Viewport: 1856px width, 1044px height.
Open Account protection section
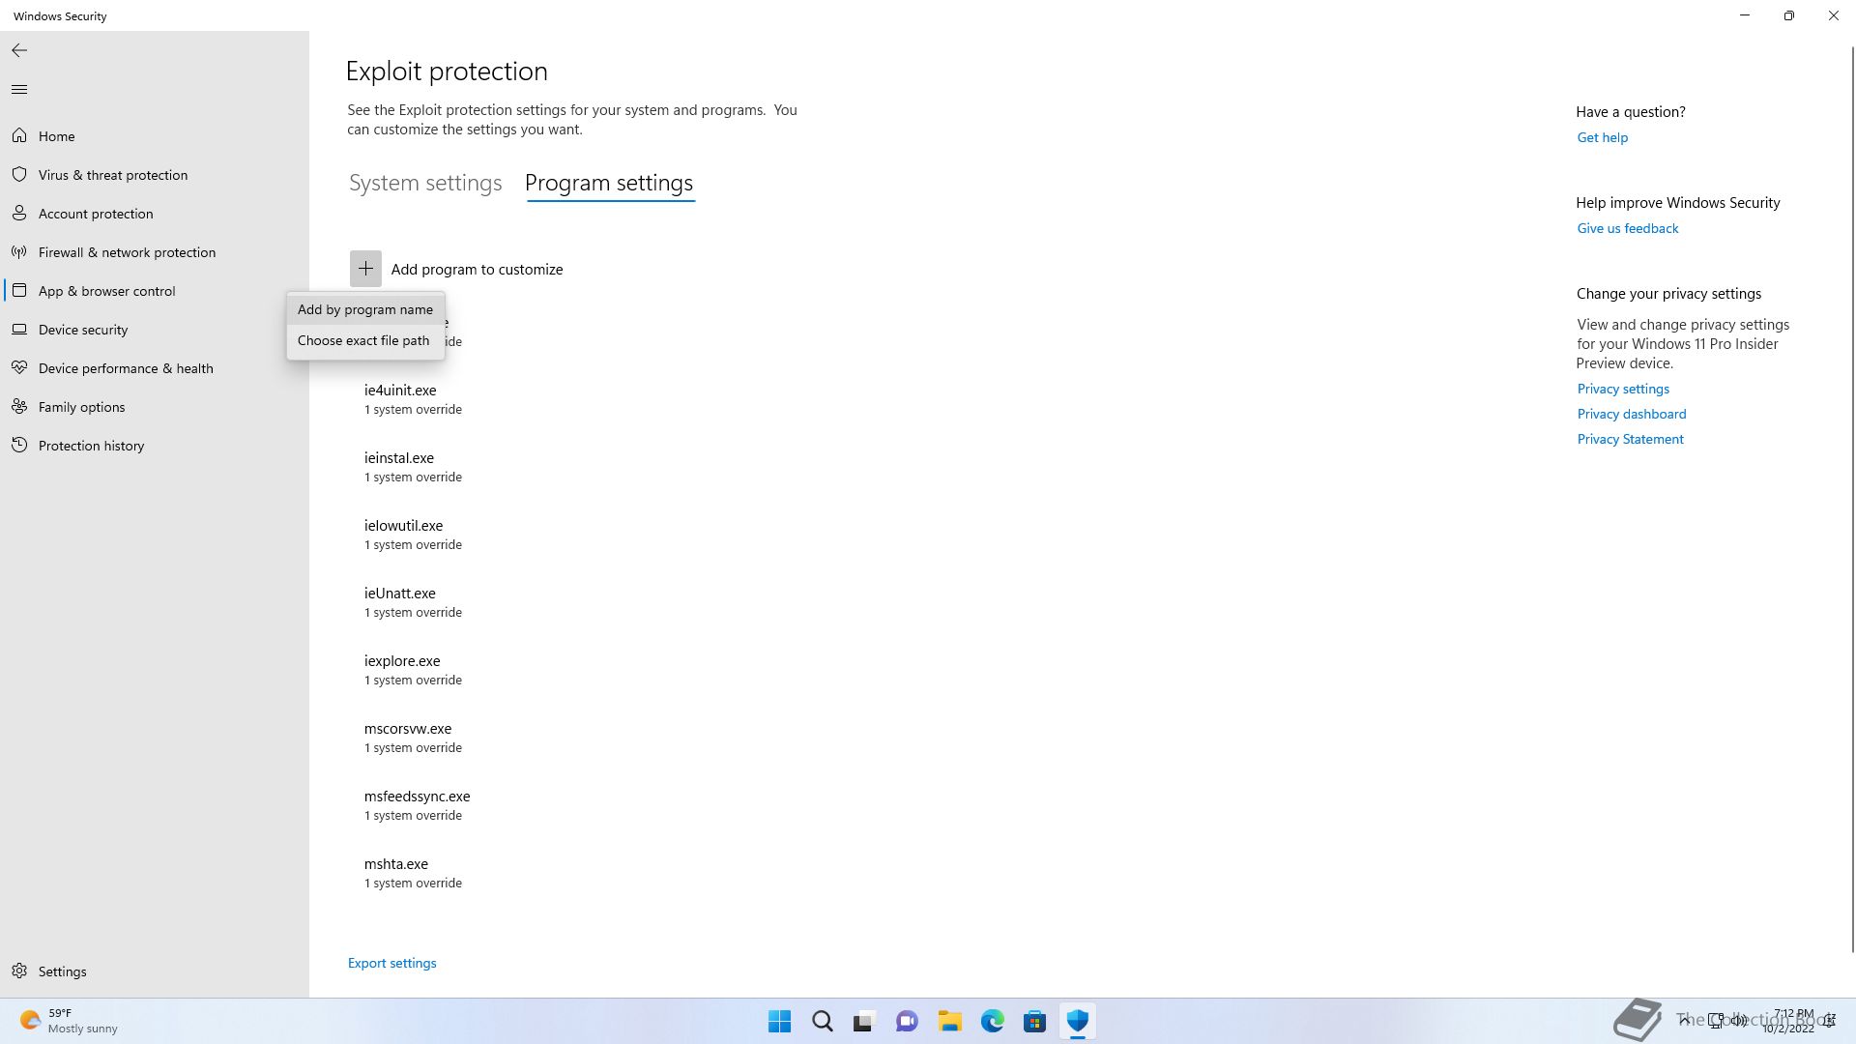click(96, 214)
